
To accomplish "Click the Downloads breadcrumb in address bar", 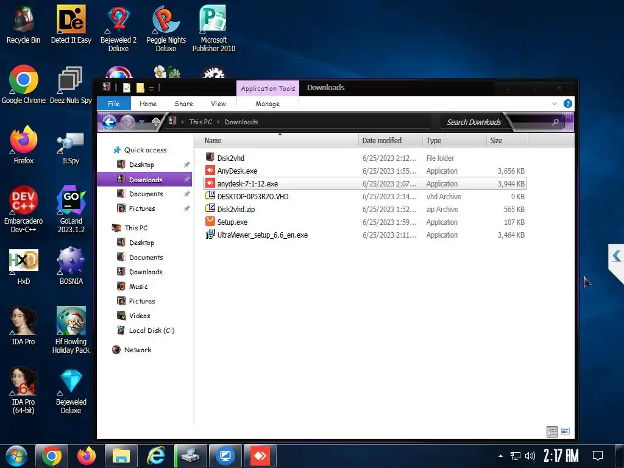I will pos(241,122).
